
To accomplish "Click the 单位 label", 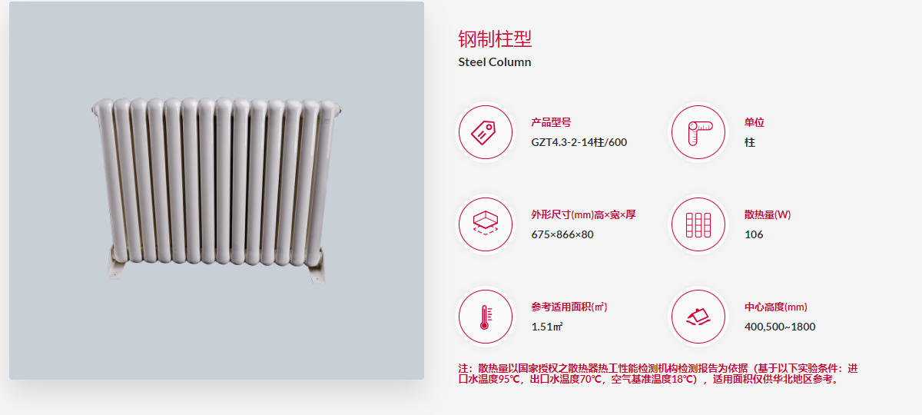I will coord(755,122).
